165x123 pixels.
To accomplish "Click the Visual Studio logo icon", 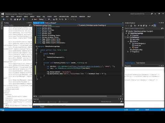I will click(2, 14).
